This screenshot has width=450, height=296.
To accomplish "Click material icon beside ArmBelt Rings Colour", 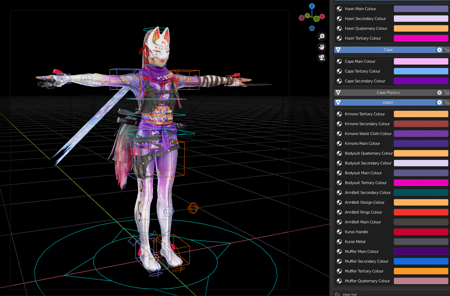I will tap(339, 212).
